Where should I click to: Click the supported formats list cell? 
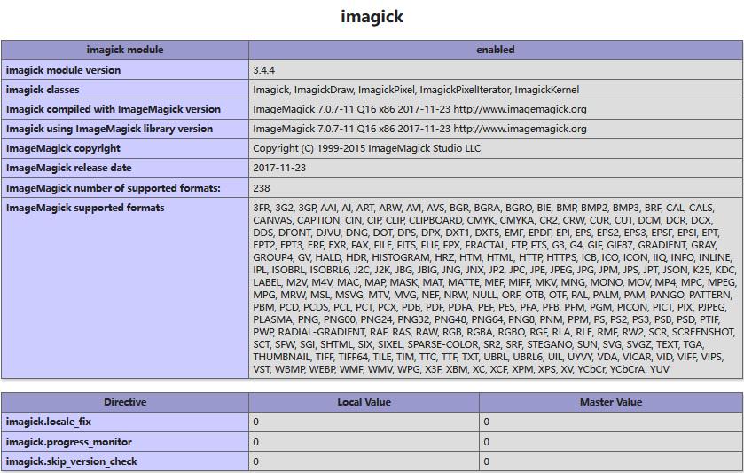click(x=496, y=288)
